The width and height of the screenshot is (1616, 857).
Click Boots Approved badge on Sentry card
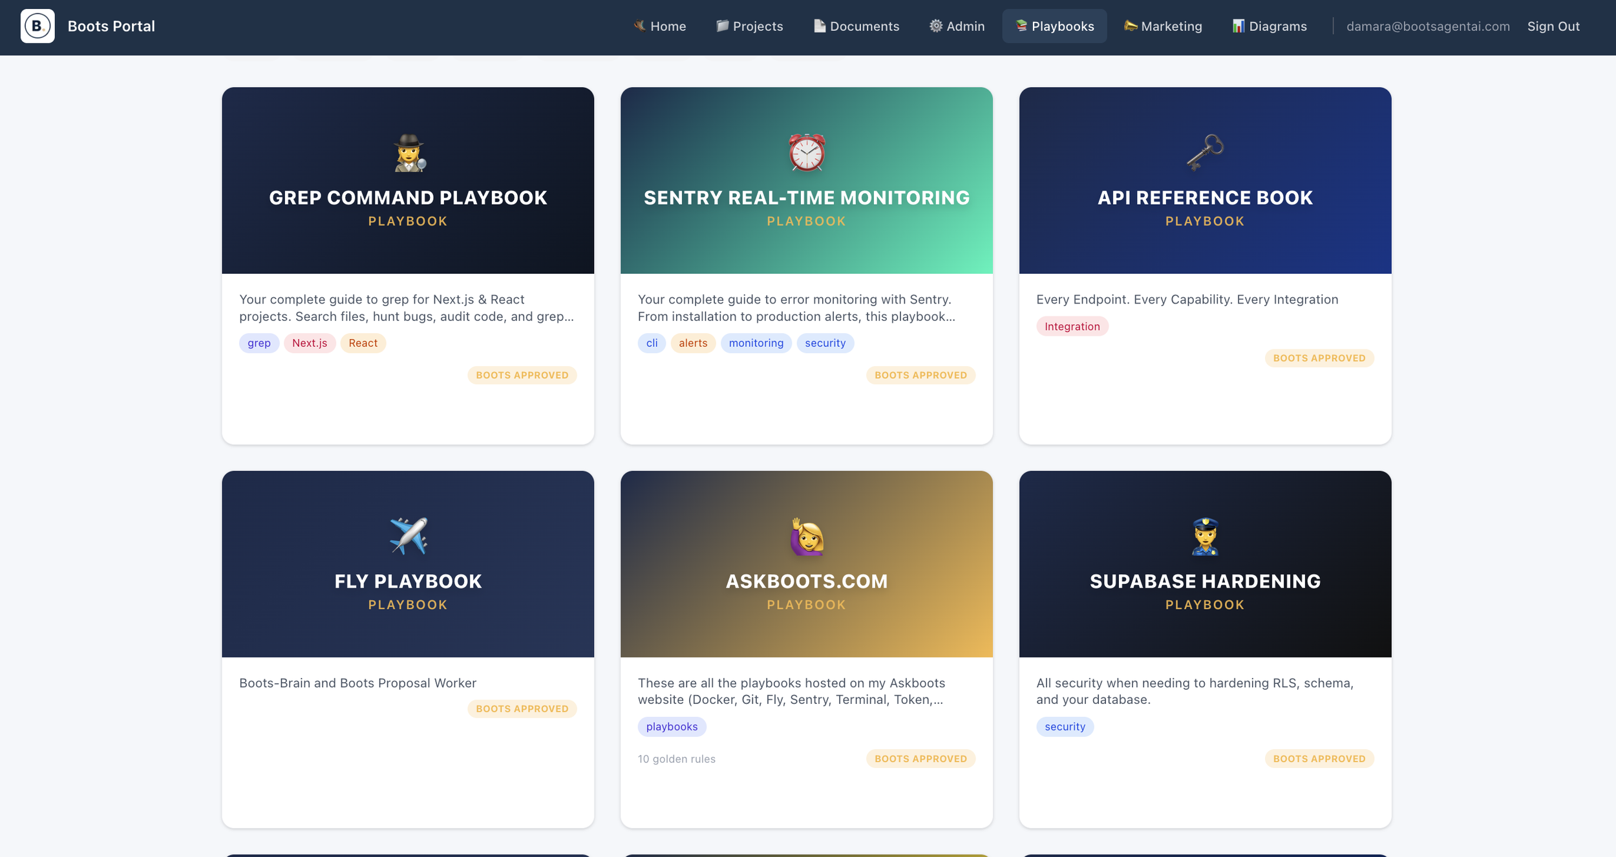[921, 375]
